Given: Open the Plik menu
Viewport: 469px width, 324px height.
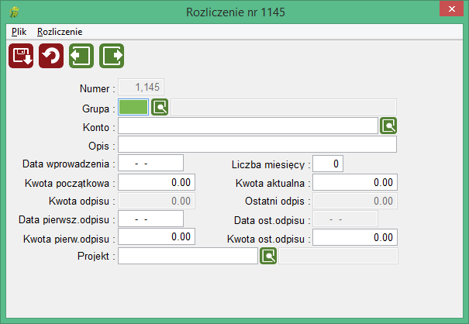Looking at the screenshot, I should coord(19,32).
